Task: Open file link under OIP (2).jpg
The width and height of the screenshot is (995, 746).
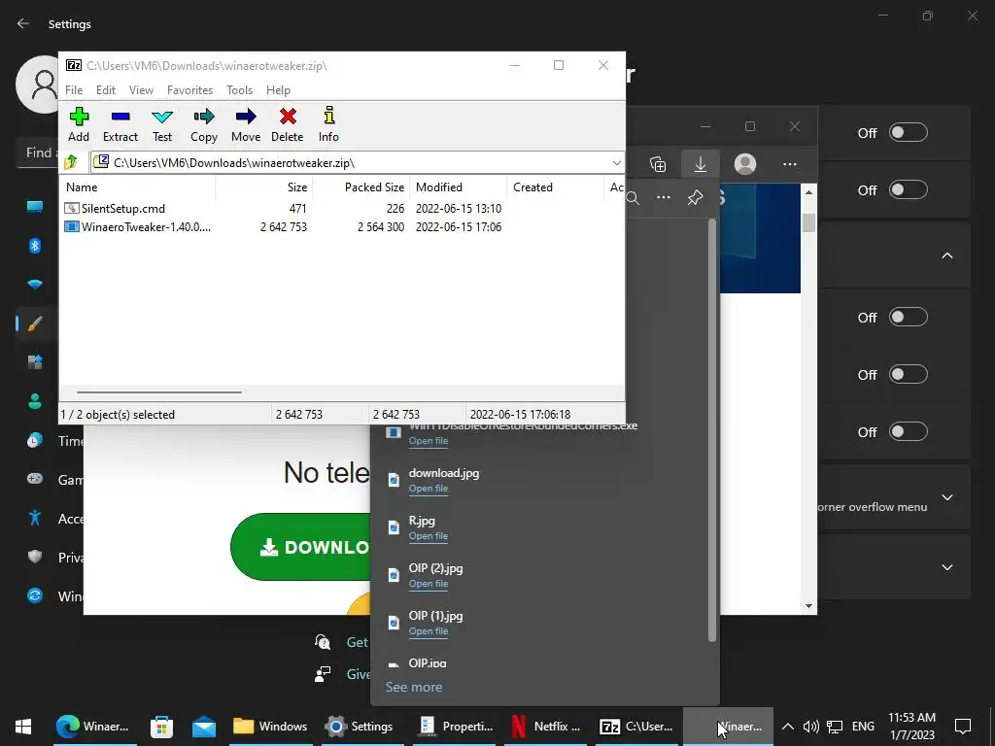Action: [429, 584]
